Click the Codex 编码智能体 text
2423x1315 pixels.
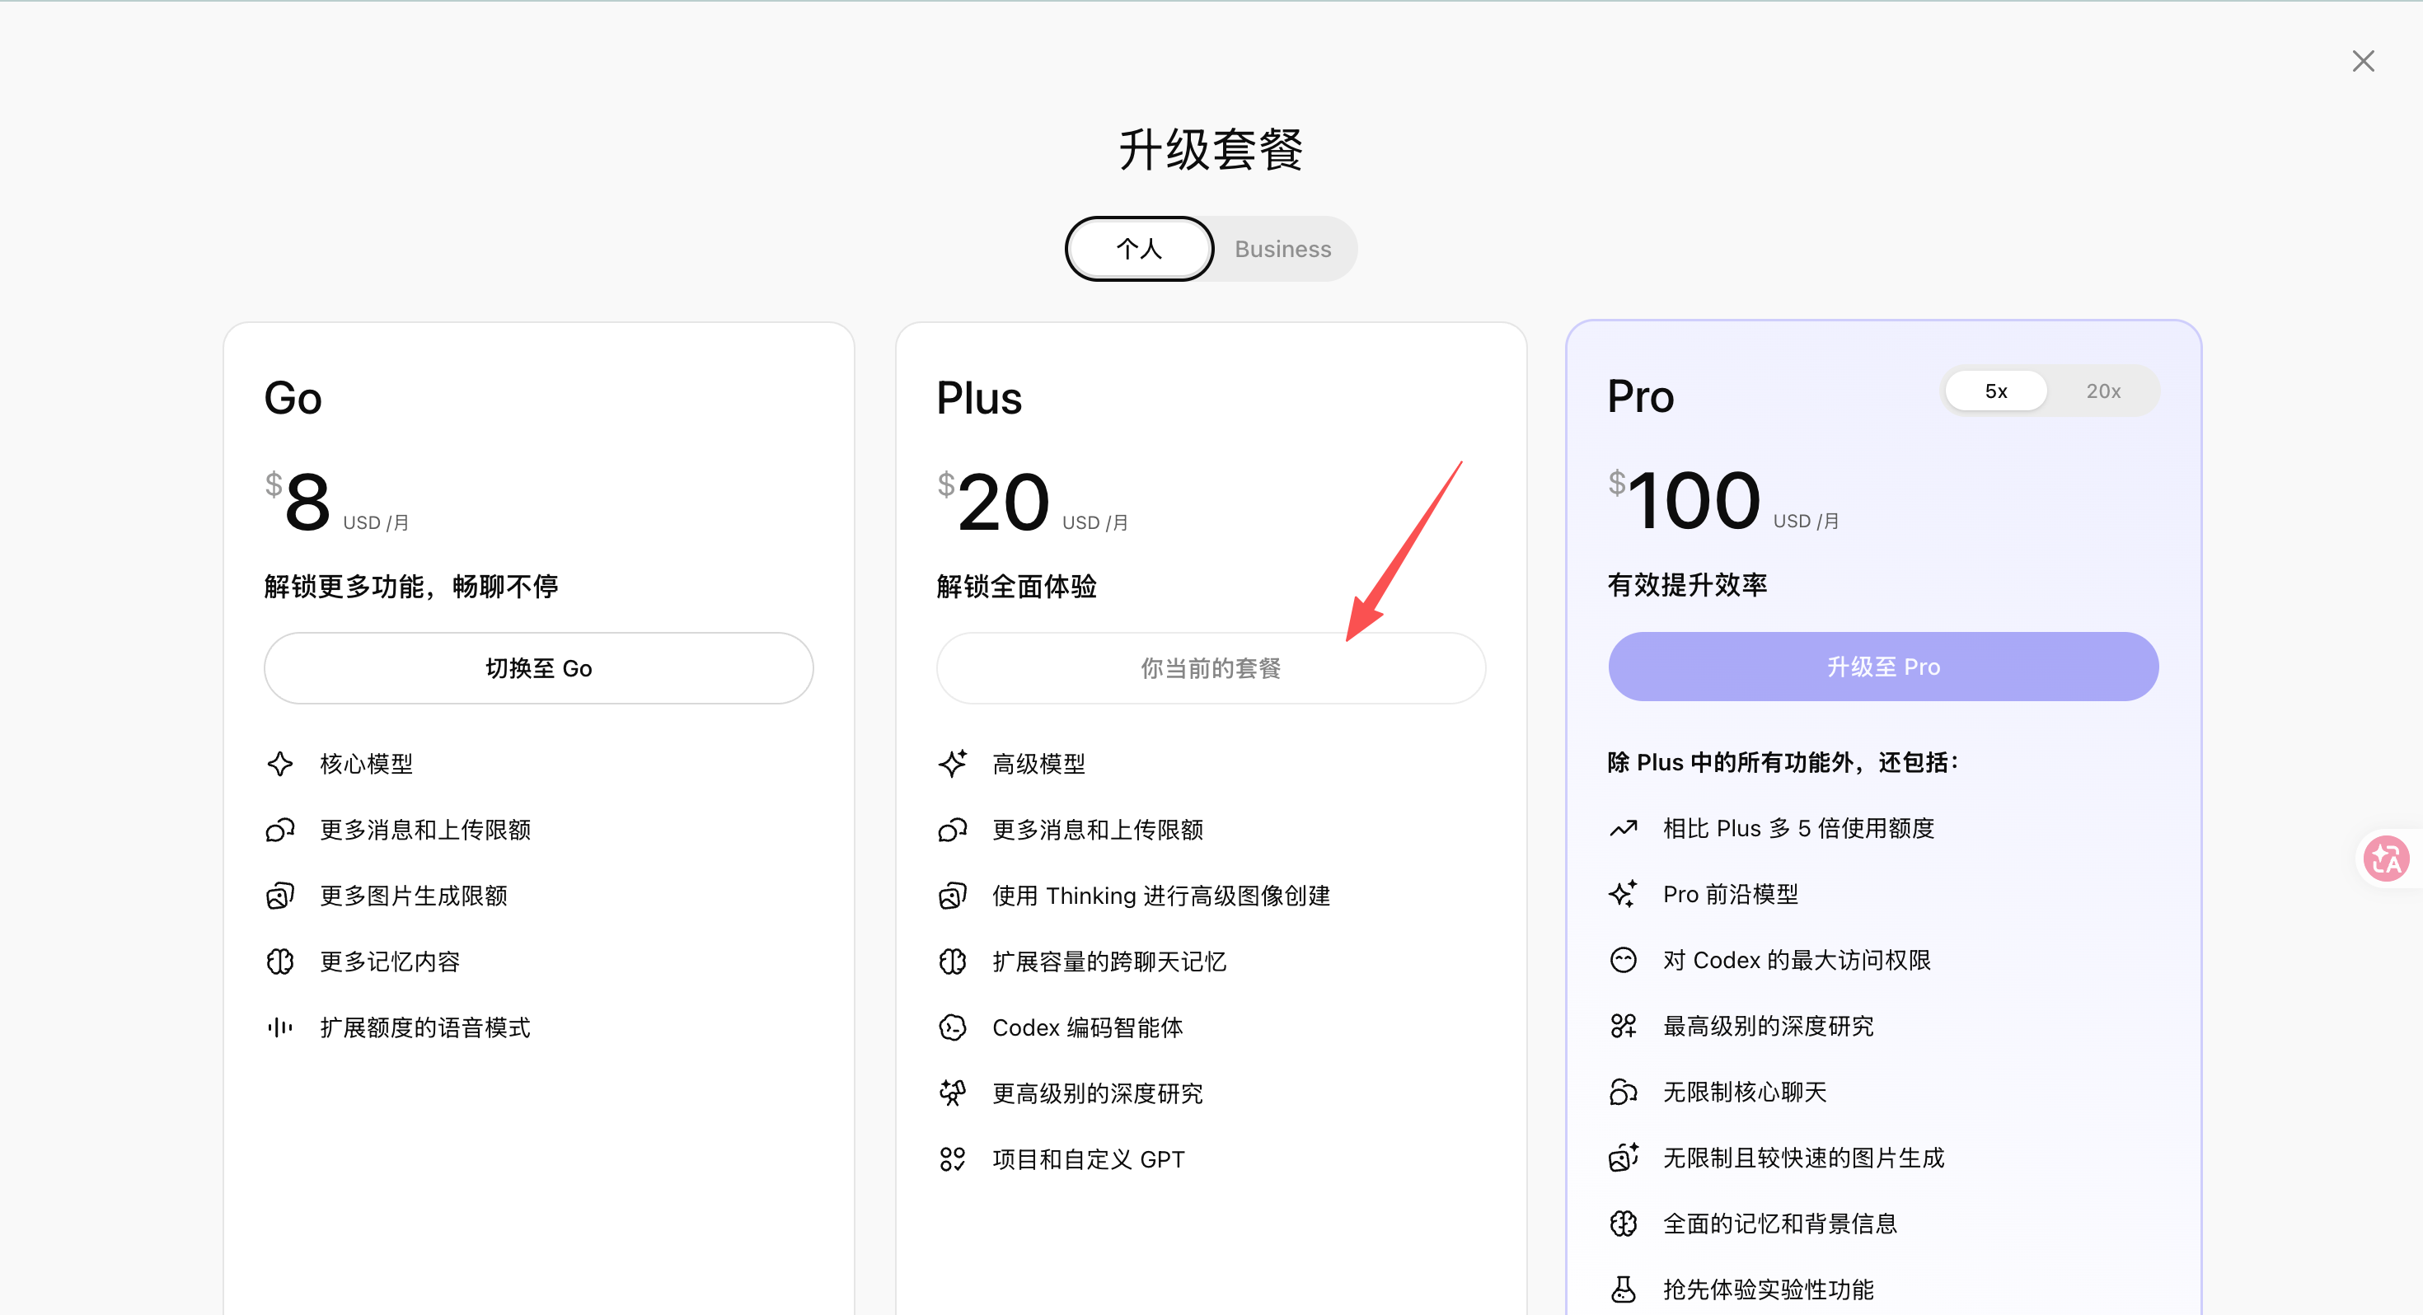[x=1088, y=1027]
